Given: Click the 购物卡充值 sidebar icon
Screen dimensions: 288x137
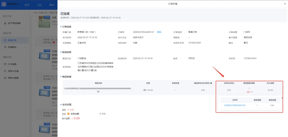Looking at the screenshot, I should pyautogui.click(x=5, y=71).
